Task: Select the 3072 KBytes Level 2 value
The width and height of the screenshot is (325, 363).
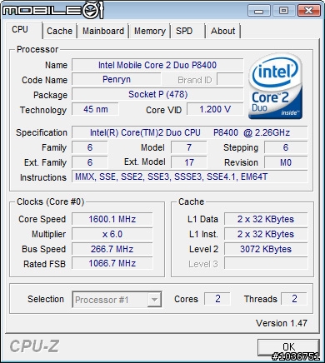Action: [x=266, y=249]
